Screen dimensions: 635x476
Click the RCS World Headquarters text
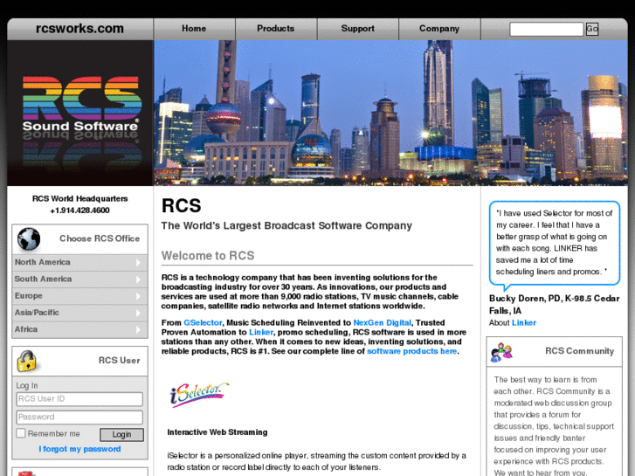coord(79,199)
